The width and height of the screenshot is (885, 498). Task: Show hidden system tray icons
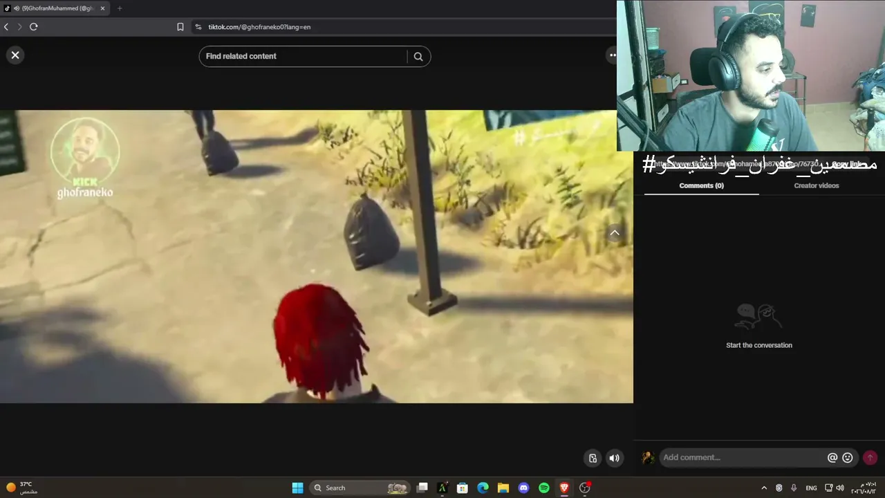coord(764,488)
